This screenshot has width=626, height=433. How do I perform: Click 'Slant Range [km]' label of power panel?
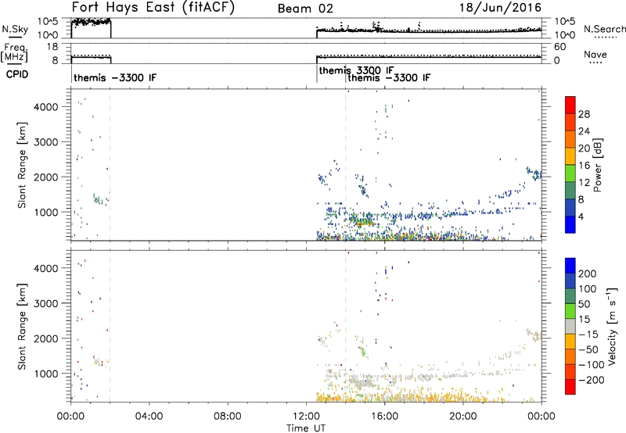pyautogui.click(x=22, y=165)
